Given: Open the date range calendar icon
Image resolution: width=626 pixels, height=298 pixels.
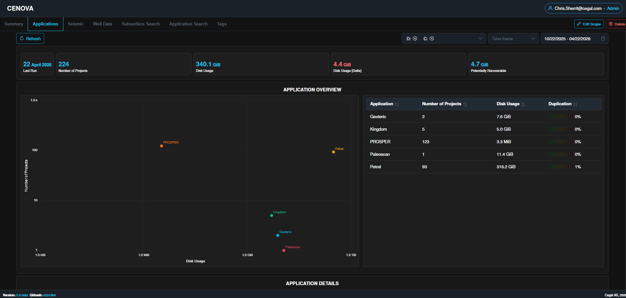Looking at the screenshot, I should [x=603, y=39].
